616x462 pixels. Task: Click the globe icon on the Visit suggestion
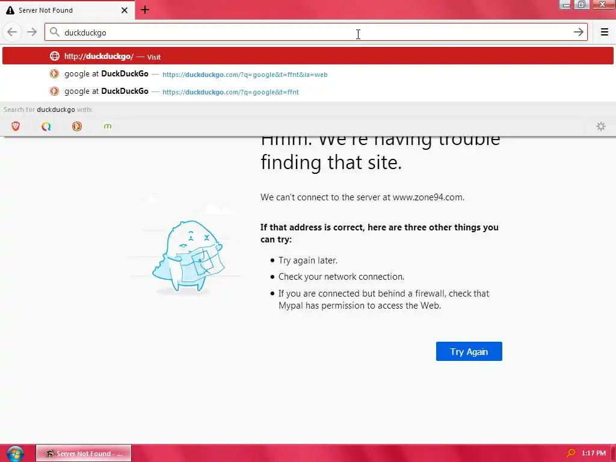55,56
